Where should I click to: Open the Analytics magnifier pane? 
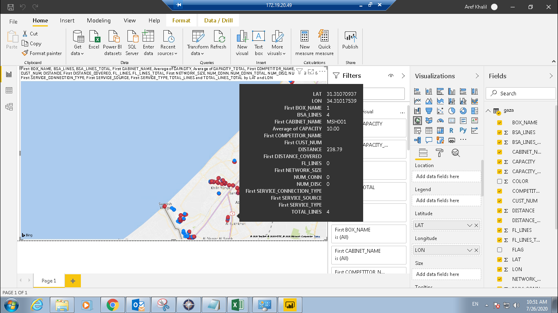pos(455,153)
